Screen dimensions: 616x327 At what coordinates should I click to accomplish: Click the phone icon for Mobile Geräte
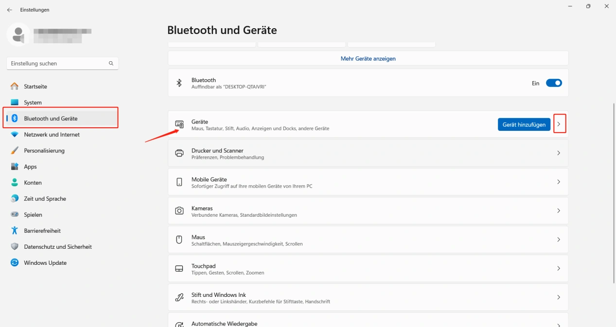pos(179,182)
